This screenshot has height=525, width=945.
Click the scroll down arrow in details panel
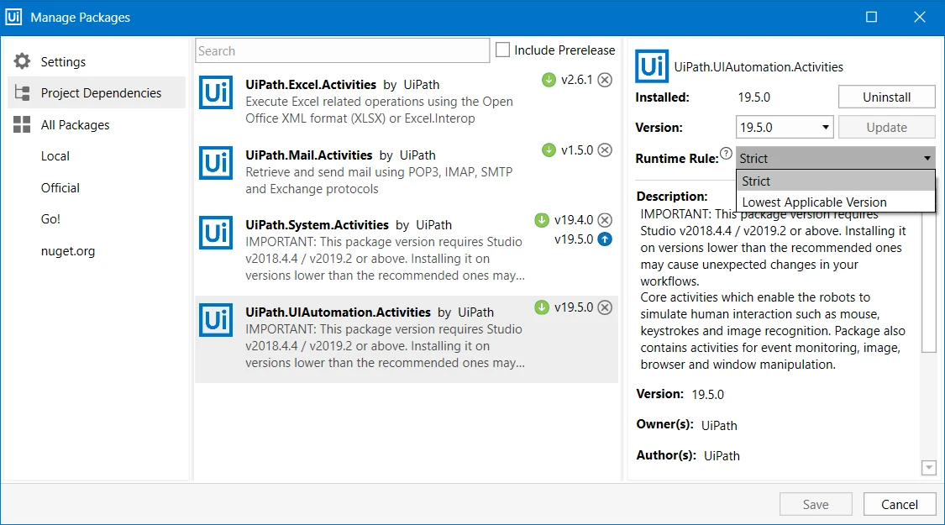tap(929, 468)
